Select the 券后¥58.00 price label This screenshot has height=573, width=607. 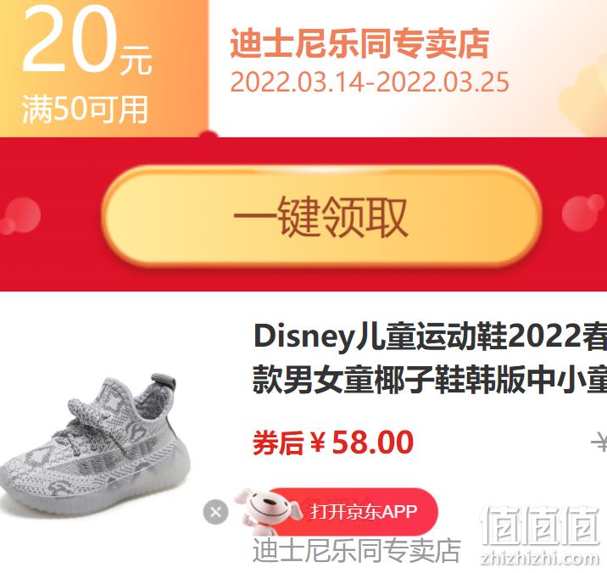point(333,442)
